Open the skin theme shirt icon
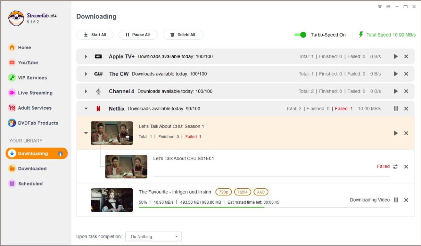The height and width of the screenshot is (246, 421). click(x=380, y=6)
